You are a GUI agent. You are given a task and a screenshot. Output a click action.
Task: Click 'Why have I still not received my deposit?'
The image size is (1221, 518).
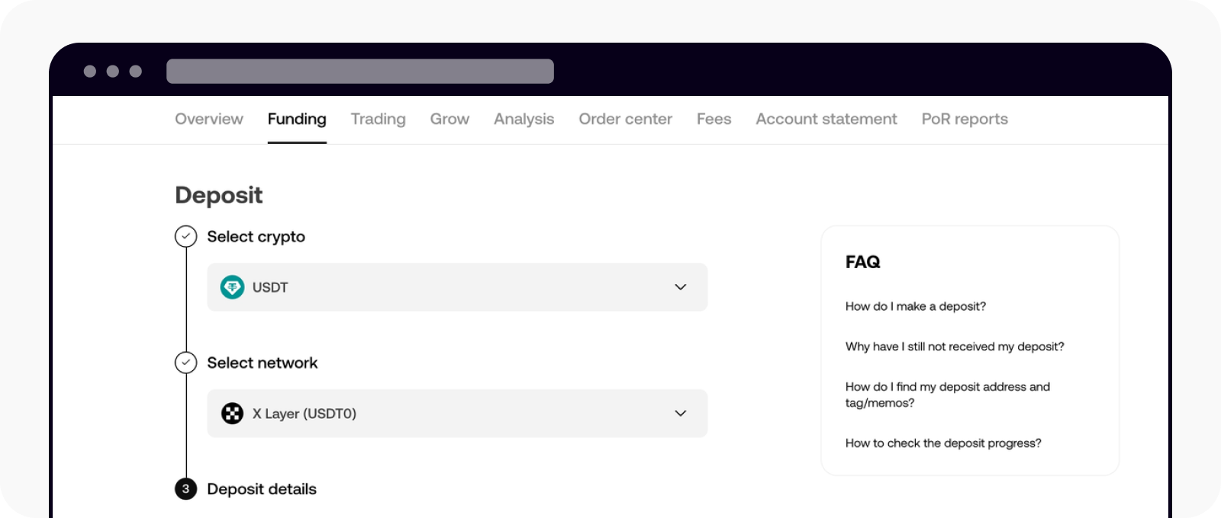click(953, 347)
